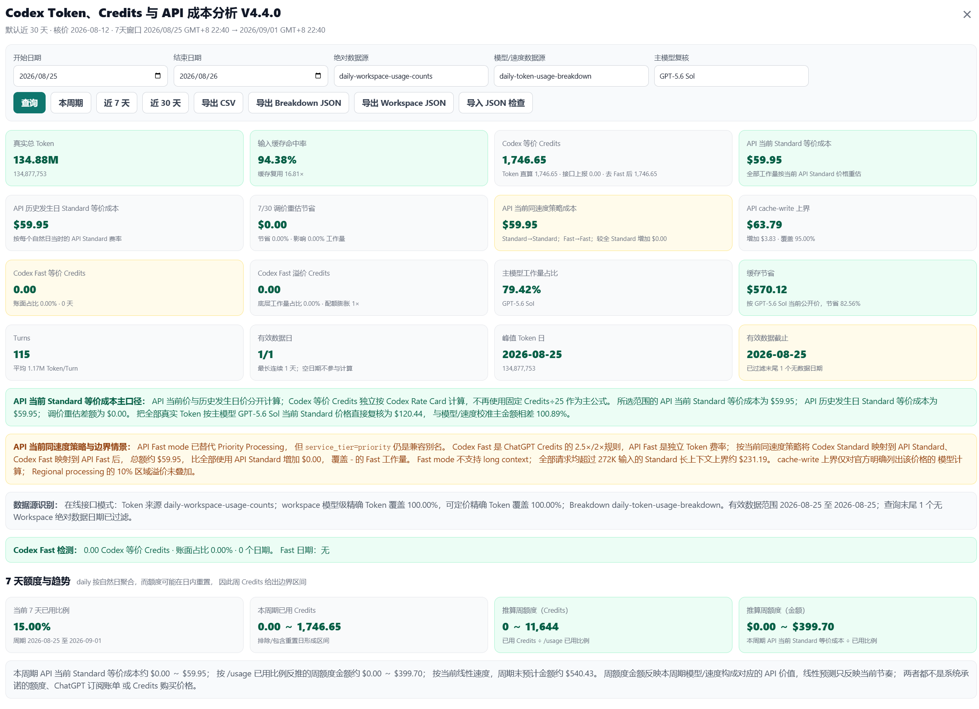This screenshot has width=979, height=709.
Task: Select the 缓存节省 $570.12 card
Action: point(857,288)
